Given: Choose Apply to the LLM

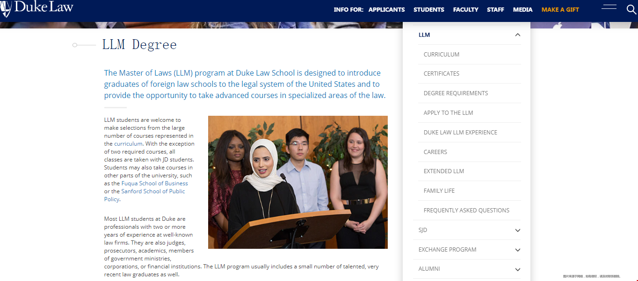Looking at the screenshot, I should 448,113.
